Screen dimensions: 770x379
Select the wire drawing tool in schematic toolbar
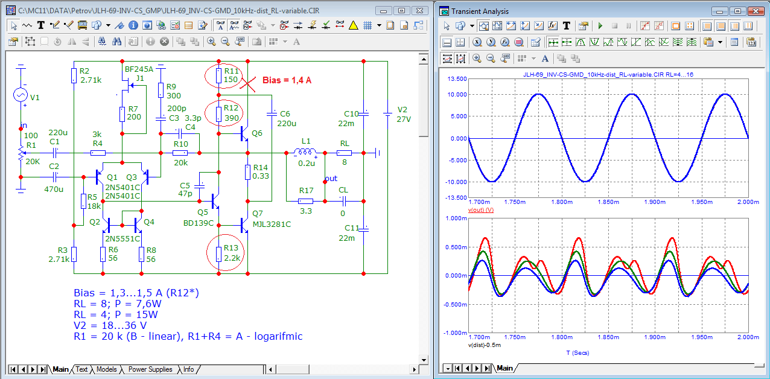coord(54,25)
